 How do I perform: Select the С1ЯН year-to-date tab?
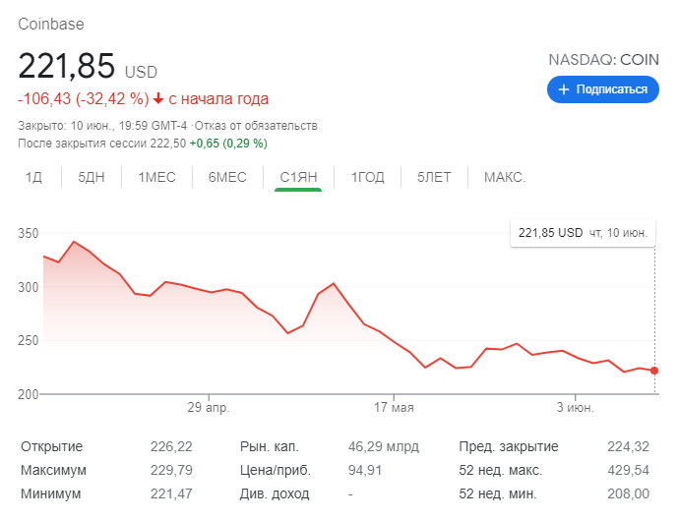(x=298, y=177)
